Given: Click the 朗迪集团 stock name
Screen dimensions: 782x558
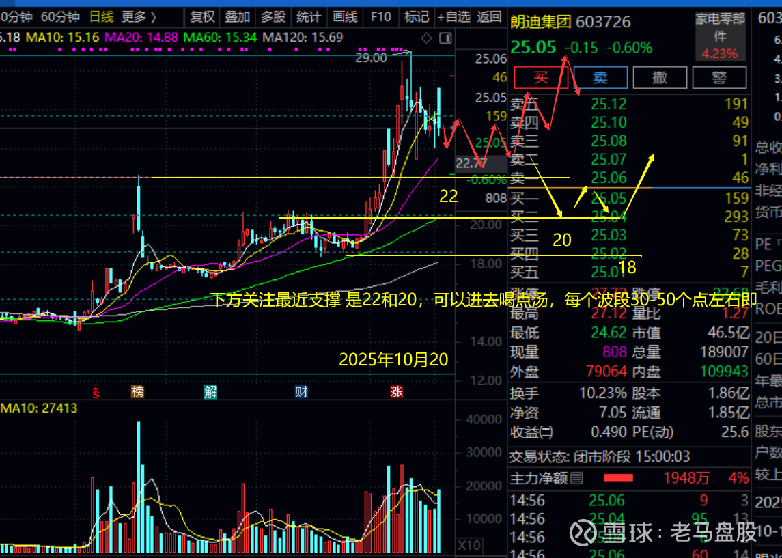Looking at the screenshot, I should [540, 21].
